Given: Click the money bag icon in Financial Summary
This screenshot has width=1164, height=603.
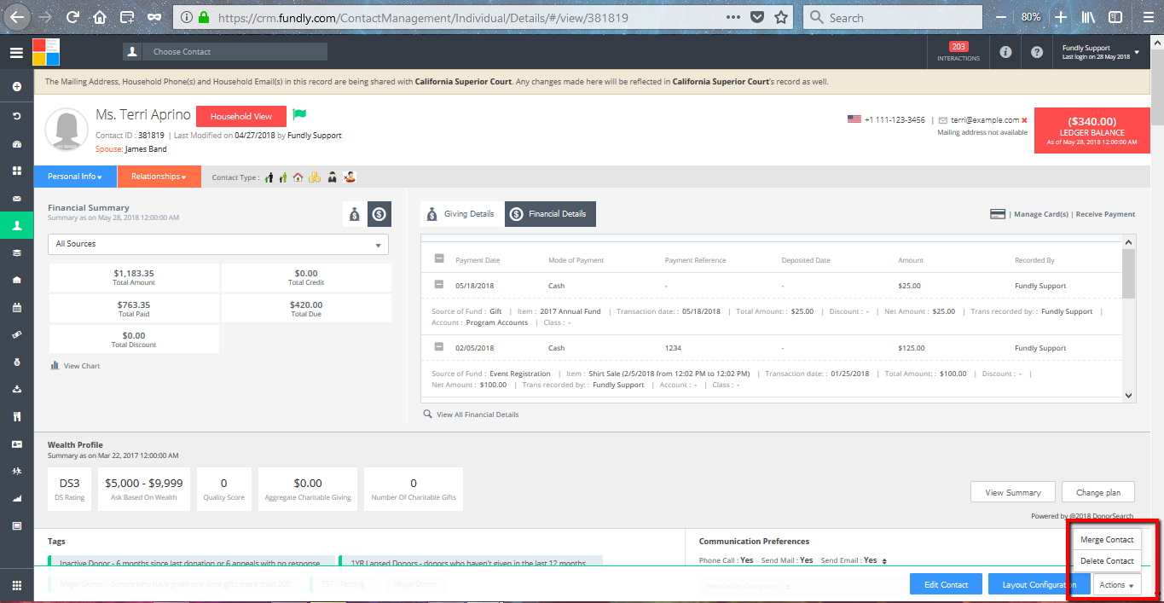Looking at the screenshot, I should [x=354, y=215].
